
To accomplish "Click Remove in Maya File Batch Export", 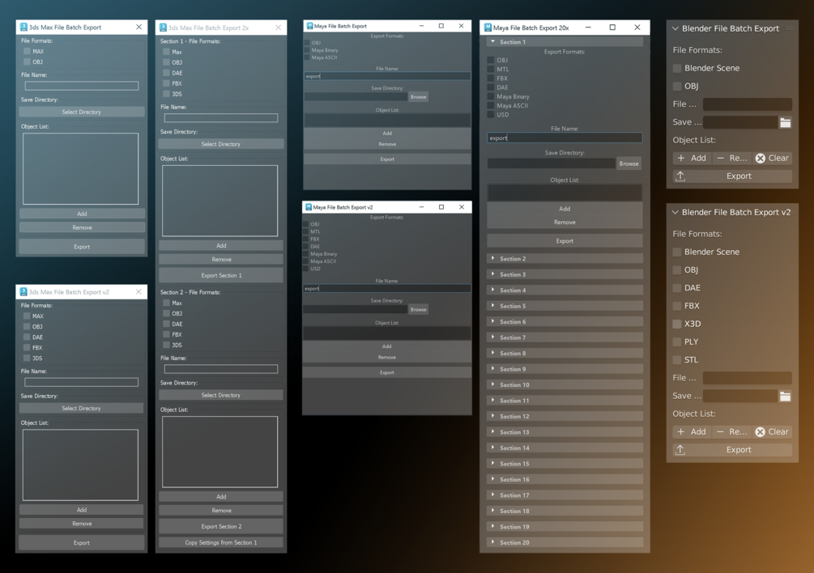I will (x=387, y=144).
